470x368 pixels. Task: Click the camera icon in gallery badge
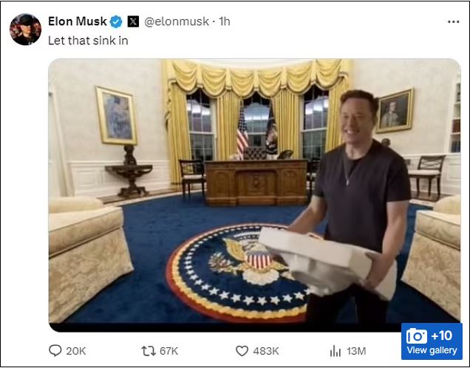click(417, 336)
